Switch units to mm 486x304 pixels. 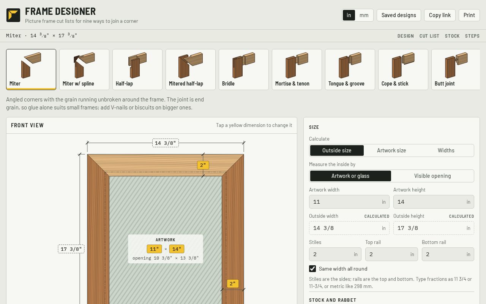364,15
